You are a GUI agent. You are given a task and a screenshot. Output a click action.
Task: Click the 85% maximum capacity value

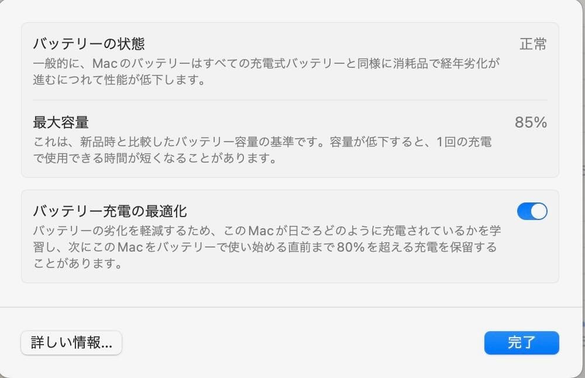531,122
